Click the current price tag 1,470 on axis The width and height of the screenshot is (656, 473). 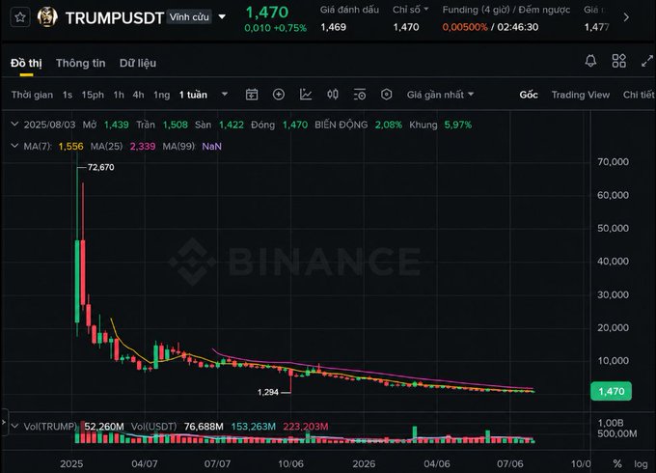(611, 391)
